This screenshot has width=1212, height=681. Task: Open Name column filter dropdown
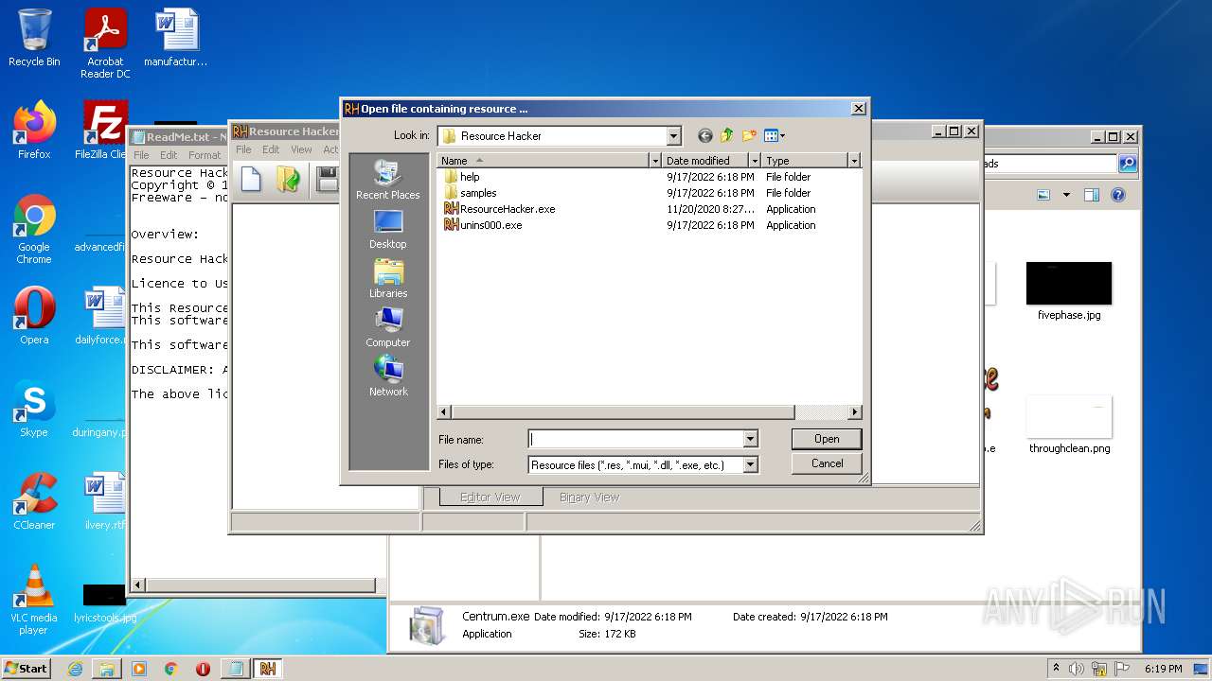(654, 161)
